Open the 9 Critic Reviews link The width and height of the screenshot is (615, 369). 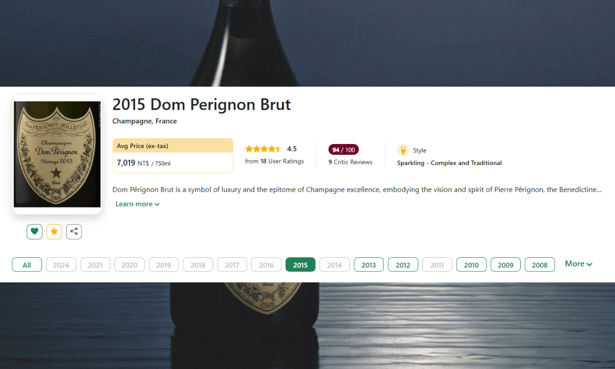(351, 162)
